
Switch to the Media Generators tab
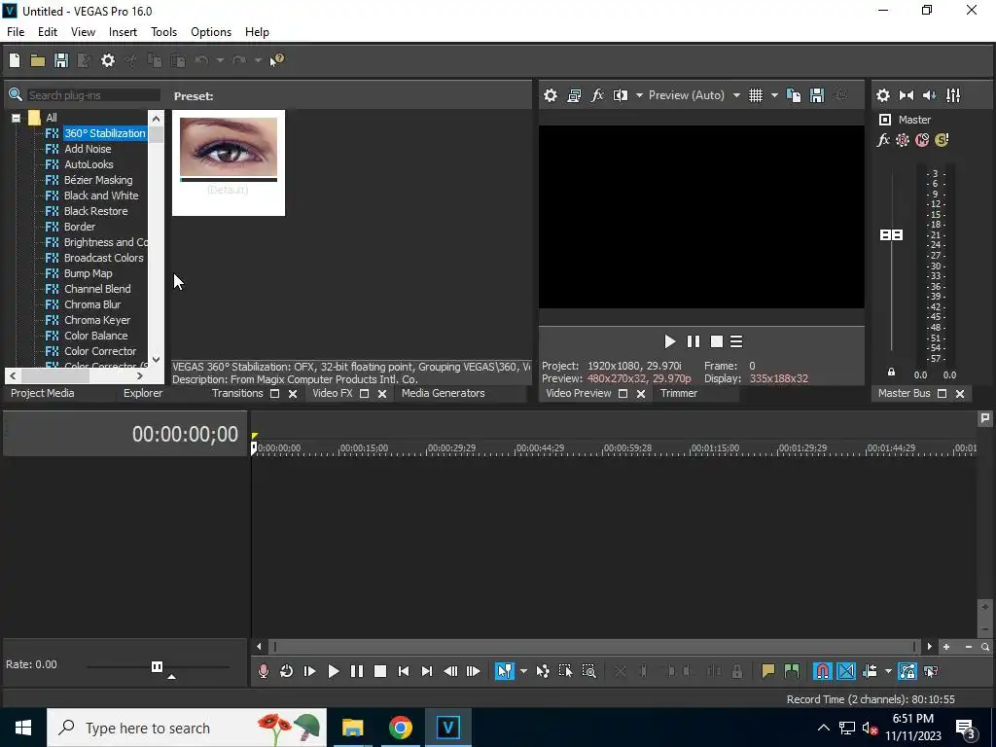point(443,393)
